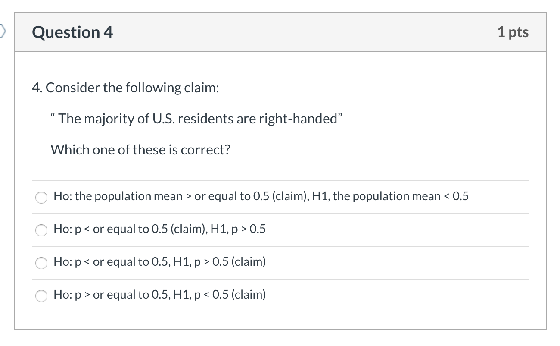Click the Question 4 header
560x346 pixels.
tap(72, 32)
